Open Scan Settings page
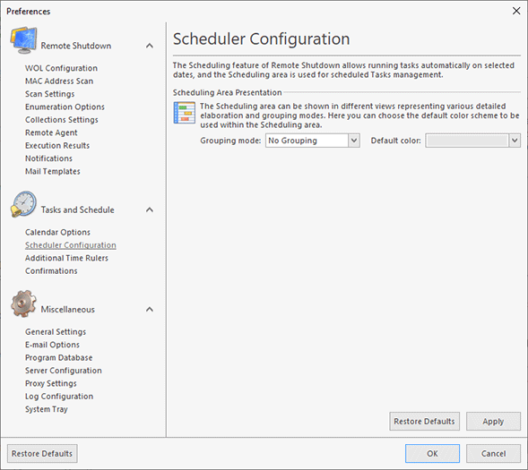Image resolution: width=528 pixels, height=470 pixels. [x=50, y=94]
